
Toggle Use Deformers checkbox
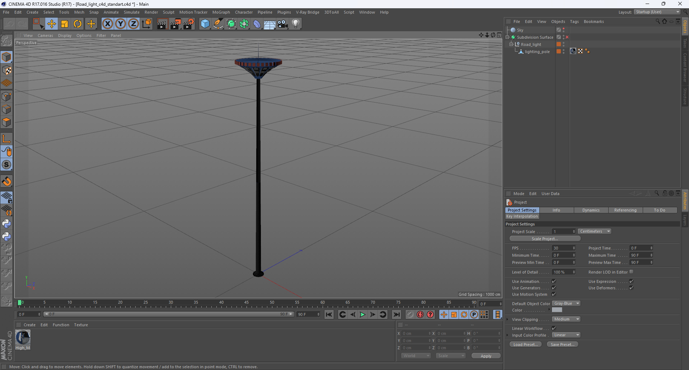pos(631,288)
